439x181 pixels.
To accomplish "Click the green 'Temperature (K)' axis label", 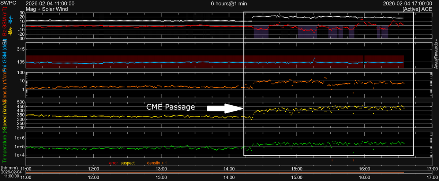I will click(x=5, y=144).
